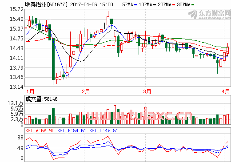Click the 15.40 price axis label
This screenshot has width=231, height=162.
(16, 19)
